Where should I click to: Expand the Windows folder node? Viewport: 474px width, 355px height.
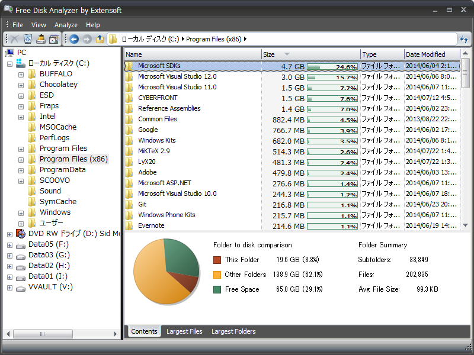coord(21,213)
